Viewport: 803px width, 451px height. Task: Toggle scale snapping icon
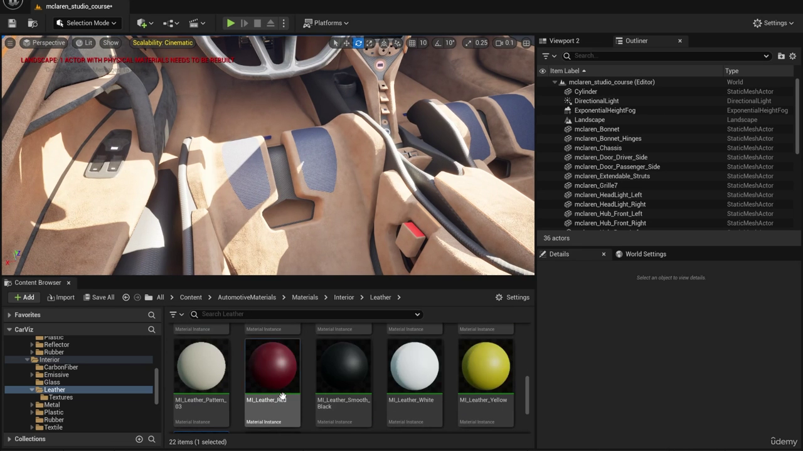[x=468, y=43]
